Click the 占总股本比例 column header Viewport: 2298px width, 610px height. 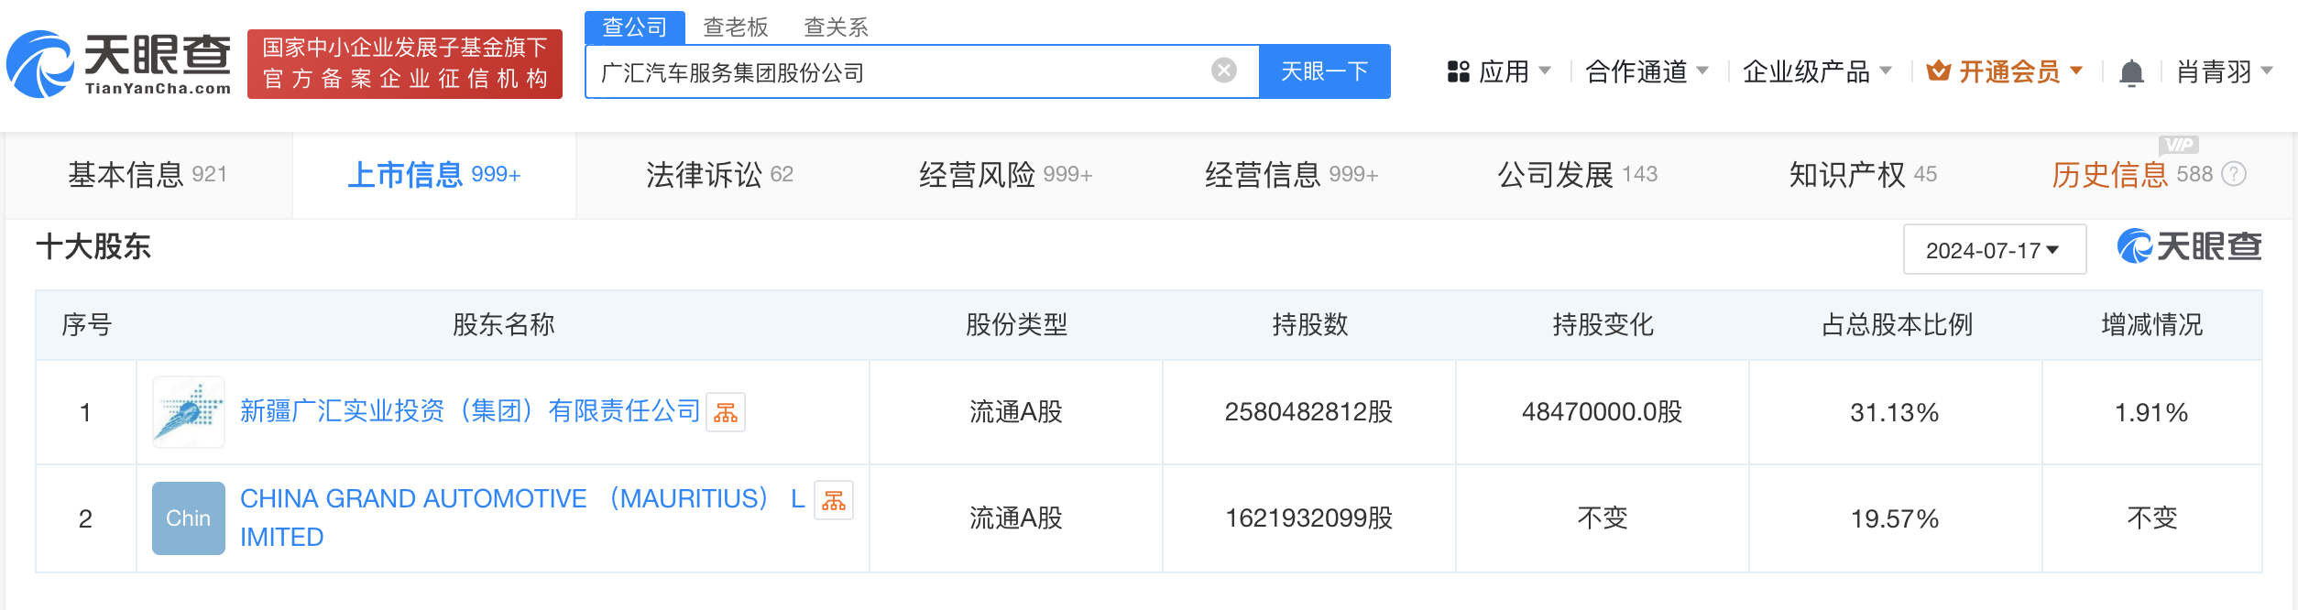click(1896, 324)
